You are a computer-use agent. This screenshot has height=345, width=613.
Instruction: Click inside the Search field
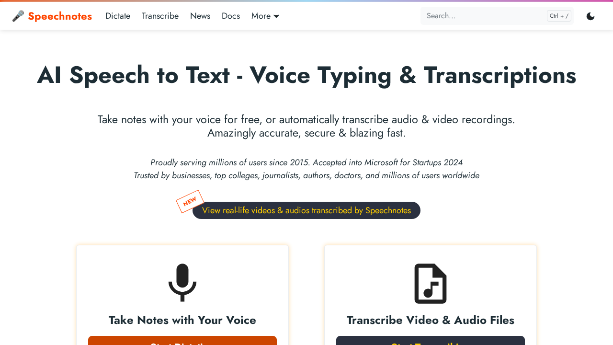pyautogui.click(x=479, y=15)
